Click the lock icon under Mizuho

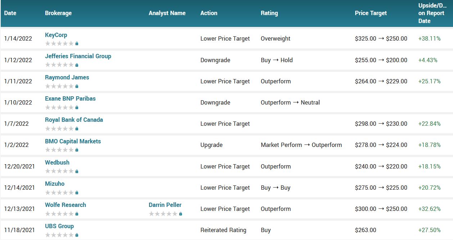pos(77,193)
